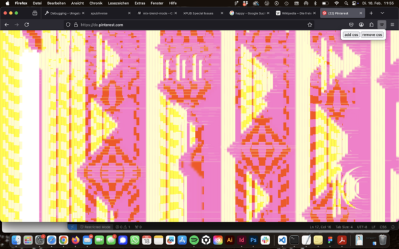The image size is (399, 249).
Task: Go back to the previous page
Action: click(x=7, y=25)
